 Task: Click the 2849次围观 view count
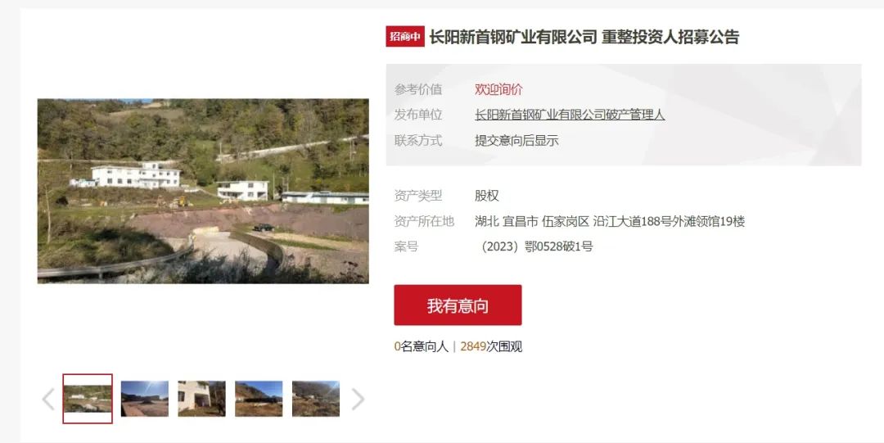point(491,346)
